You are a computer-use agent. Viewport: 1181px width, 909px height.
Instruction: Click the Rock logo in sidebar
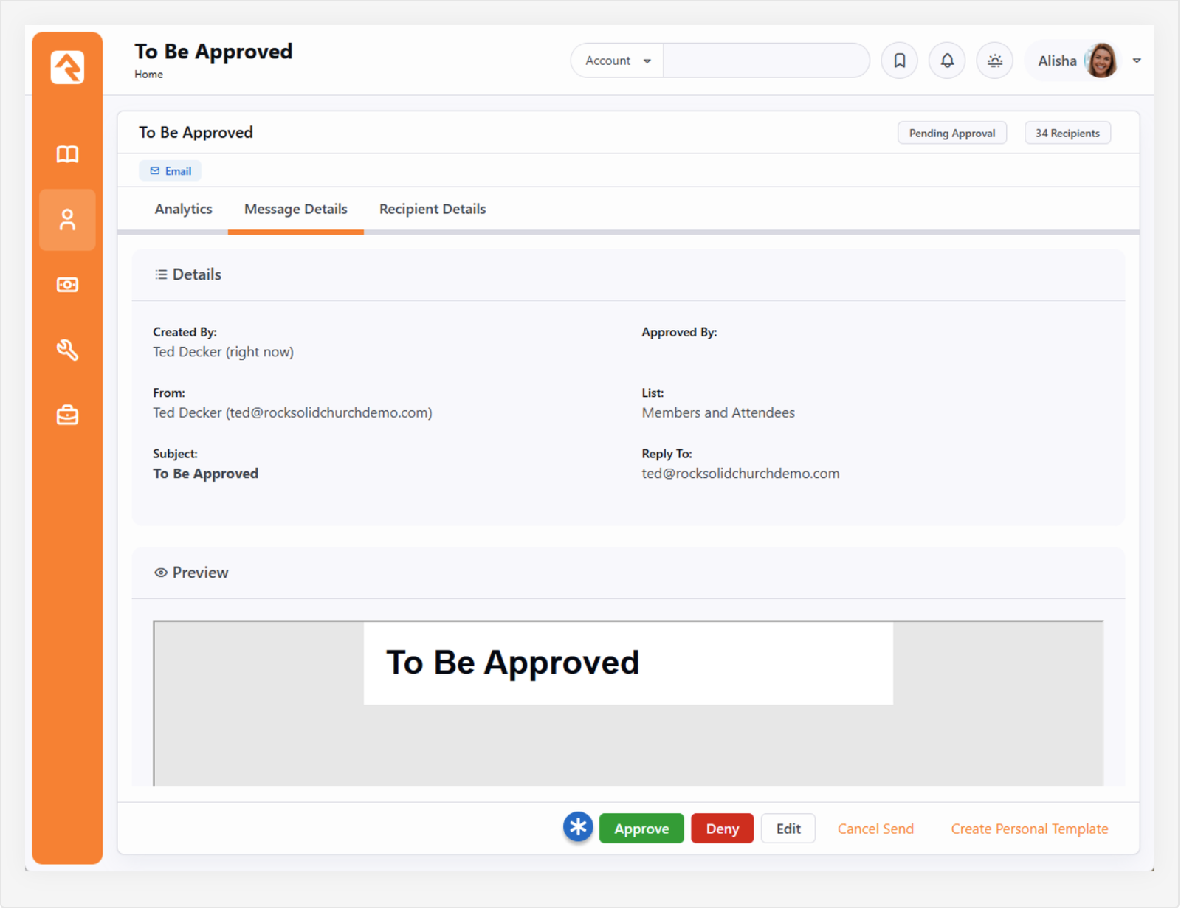pos(67,67)
